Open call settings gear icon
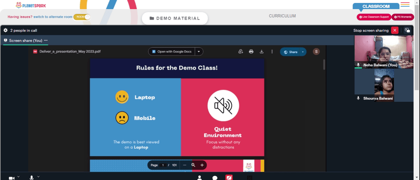Viewport: 420px width, 180px height. 5,31
